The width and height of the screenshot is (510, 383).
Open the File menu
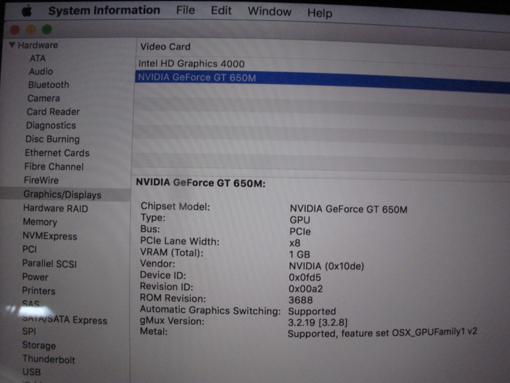(185, 10)
